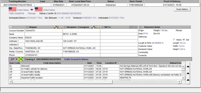Select the Metric radio button
The width and height of the screenshot is (201, 94).
174,40
